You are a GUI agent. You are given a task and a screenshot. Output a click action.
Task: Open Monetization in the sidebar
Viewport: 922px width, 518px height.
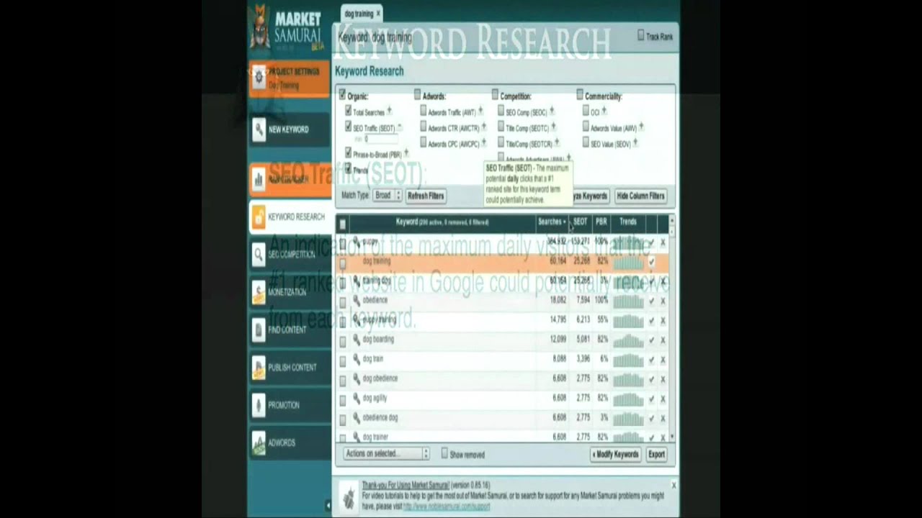[290, 292]
